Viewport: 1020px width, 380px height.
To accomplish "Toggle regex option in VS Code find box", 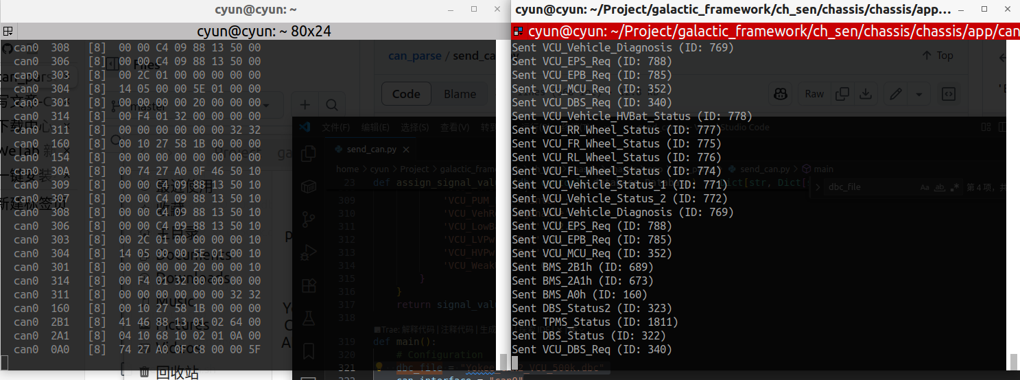I will pyautogui.click(x=956, y=187).
